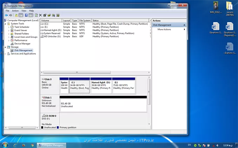This screenshot has width=238, height=148.
Task: Expand the Shared Folders node
Action: coord(9,34)
